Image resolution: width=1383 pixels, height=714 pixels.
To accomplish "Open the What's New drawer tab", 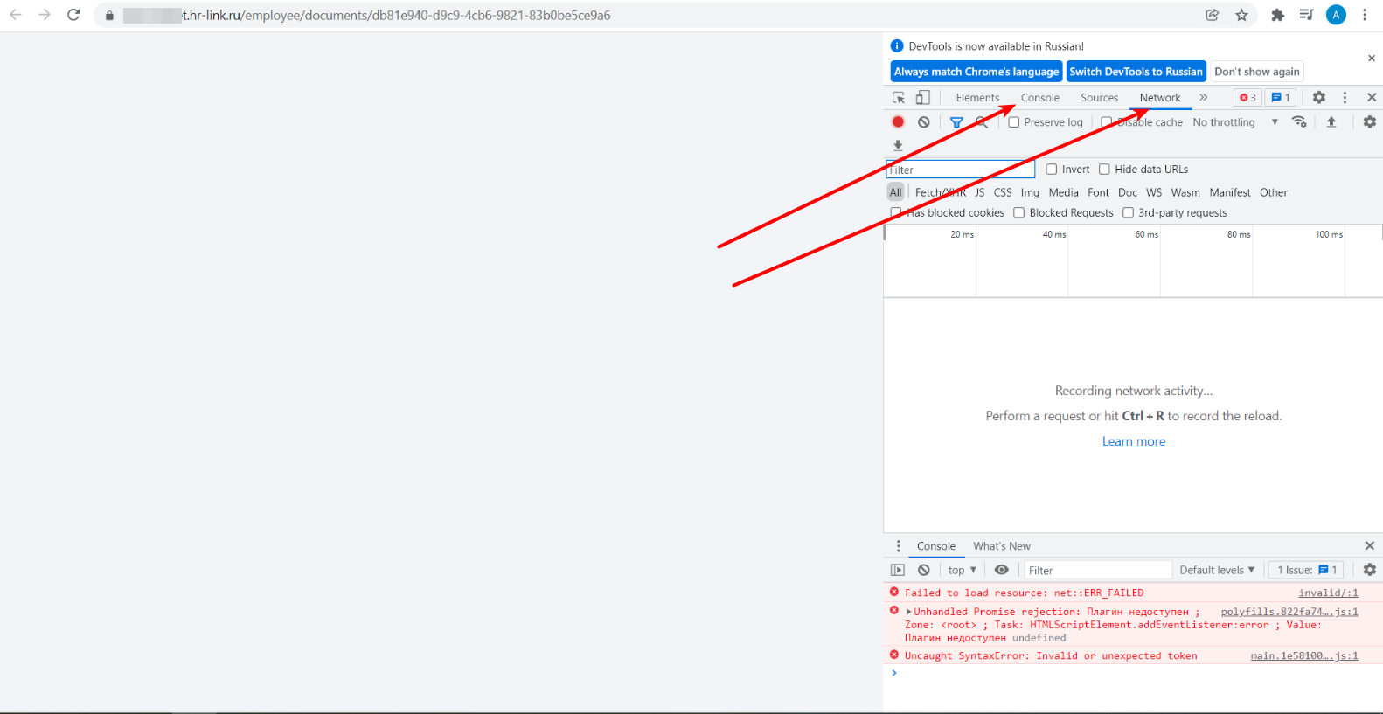I will [1002, 546].
